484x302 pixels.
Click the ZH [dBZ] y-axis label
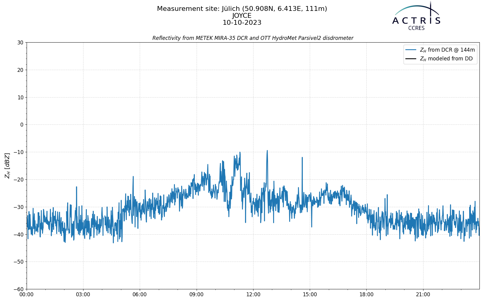(x=7, y=165)
